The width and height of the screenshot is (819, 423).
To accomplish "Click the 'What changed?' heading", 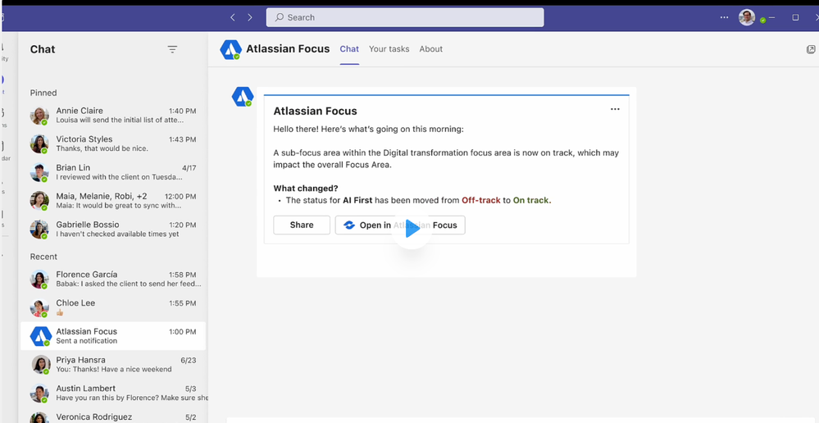I will [x=306, y=189].
